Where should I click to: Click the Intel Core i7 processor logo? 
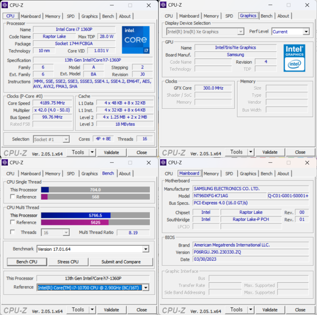pos(136,40)
